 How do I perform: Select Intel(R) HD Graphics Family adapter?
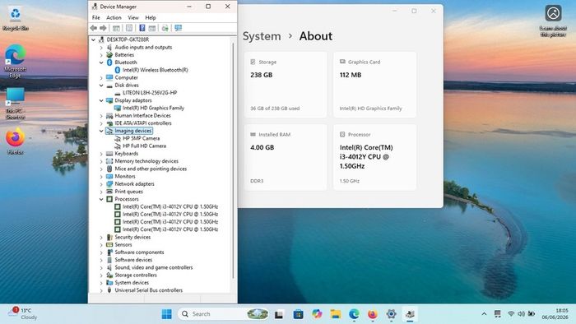(153, 108)
